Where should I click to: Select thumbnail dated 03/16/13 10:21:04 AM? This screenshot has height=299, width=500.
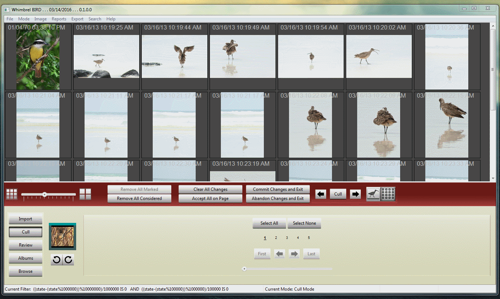[x=38, y=125]
